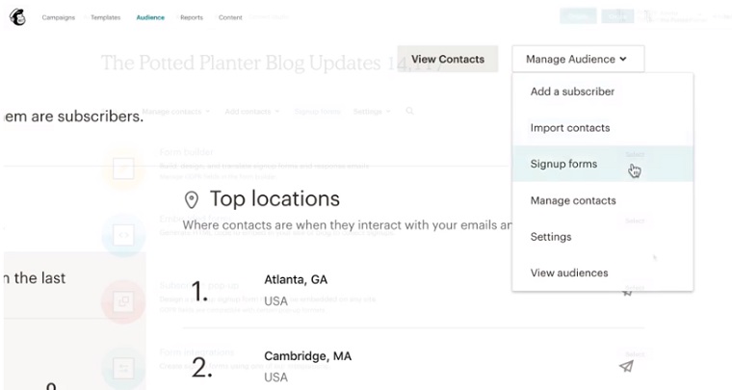
Task: Click the red Subscriber pop-up icon
Action: click(x=123, y=299)
